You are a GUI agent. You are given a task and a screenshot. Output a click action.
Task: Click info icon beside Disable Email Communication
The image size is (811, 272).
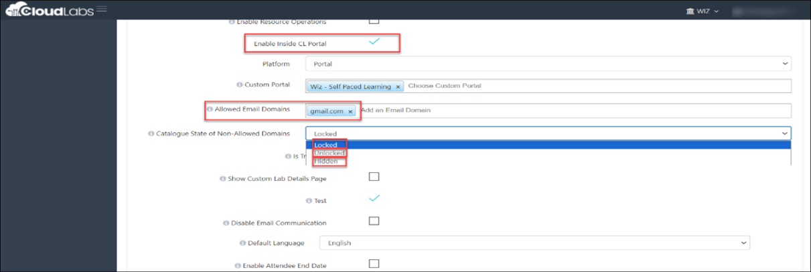point(226,222)
